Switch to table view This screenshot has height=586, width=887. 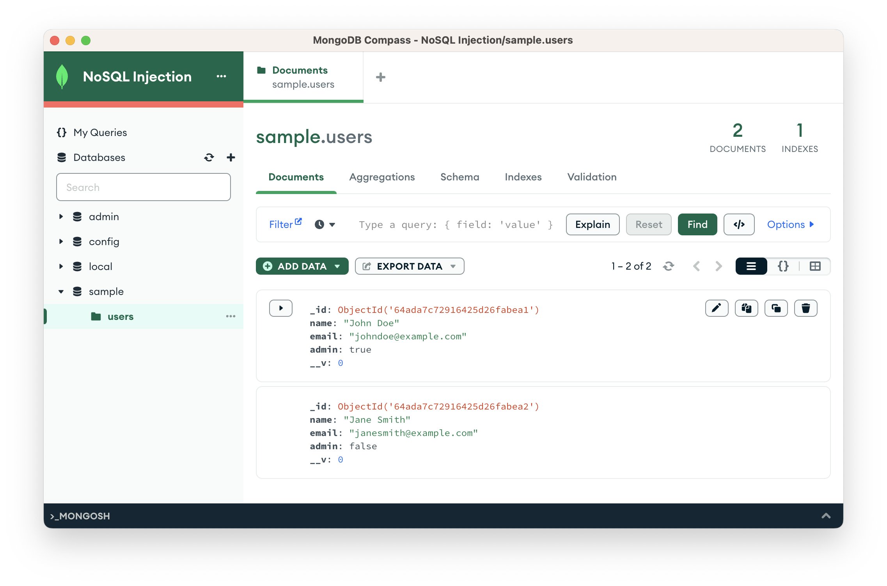(x=815, y=266)
